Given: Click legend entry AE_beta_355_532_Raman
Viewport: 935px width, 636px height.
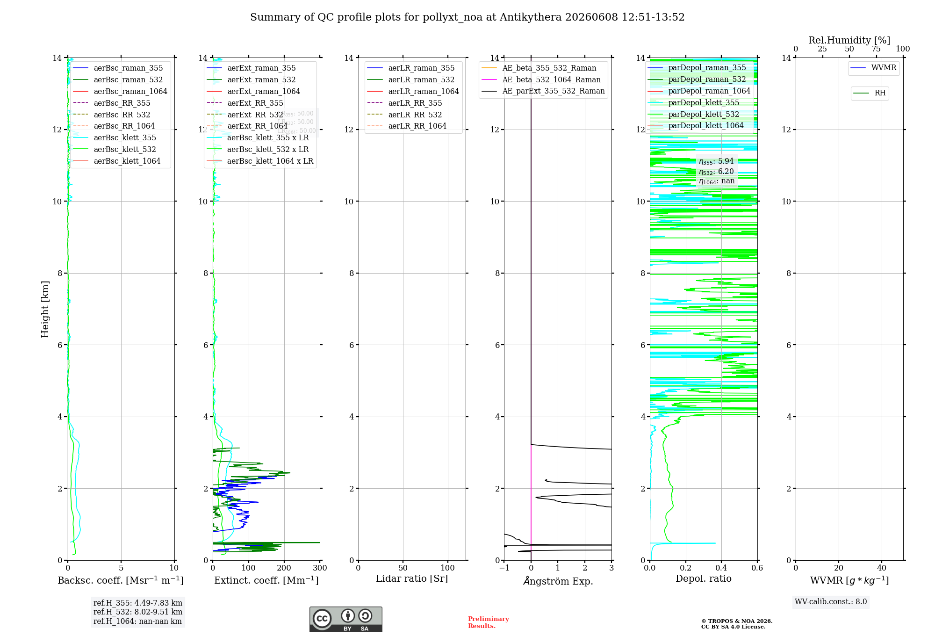Looking at the screenshot, I should 539,68.
